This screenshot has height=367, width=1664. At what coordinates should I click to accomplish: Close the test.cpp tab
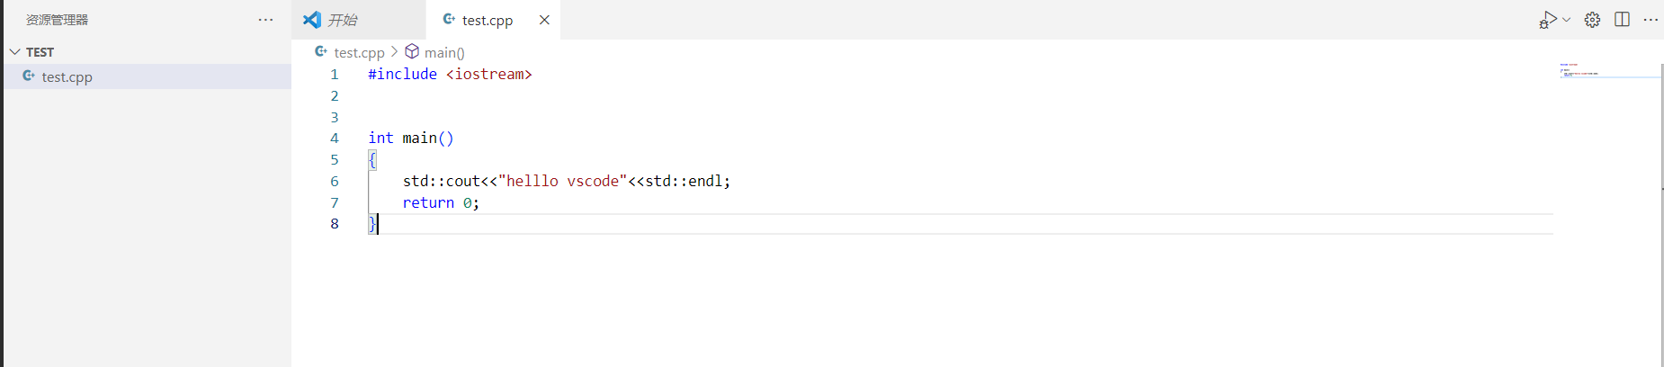click(544, 20)
